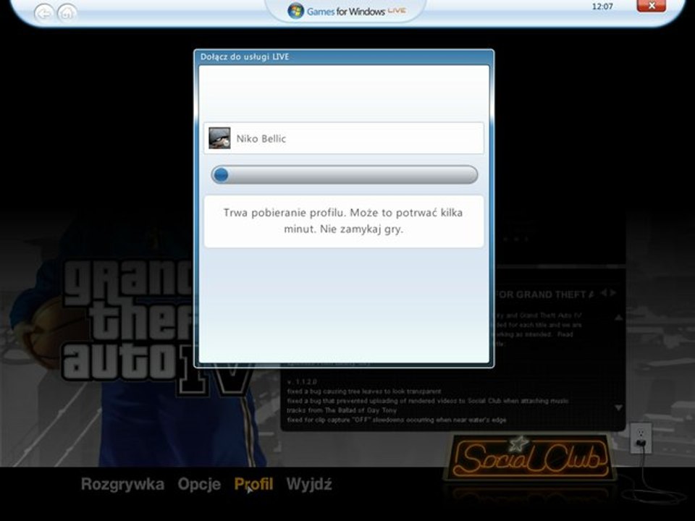Screen dimensions: 695x521
Task: Open Opcje in the main menu
Action: click(199, 484)
